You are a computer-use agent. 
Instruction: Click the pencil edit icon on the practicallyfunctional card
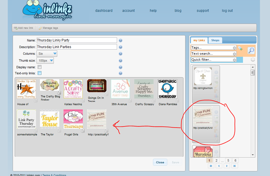(216, 126)
